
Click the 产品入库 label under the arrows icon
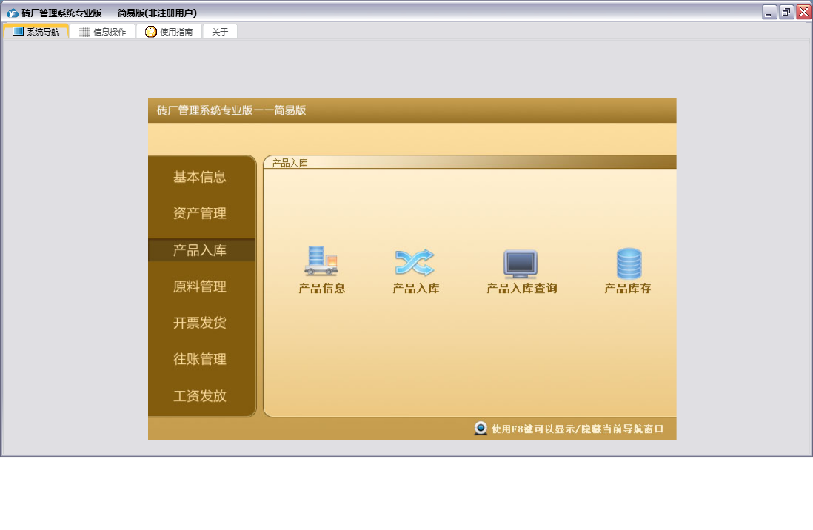point(416,289)
